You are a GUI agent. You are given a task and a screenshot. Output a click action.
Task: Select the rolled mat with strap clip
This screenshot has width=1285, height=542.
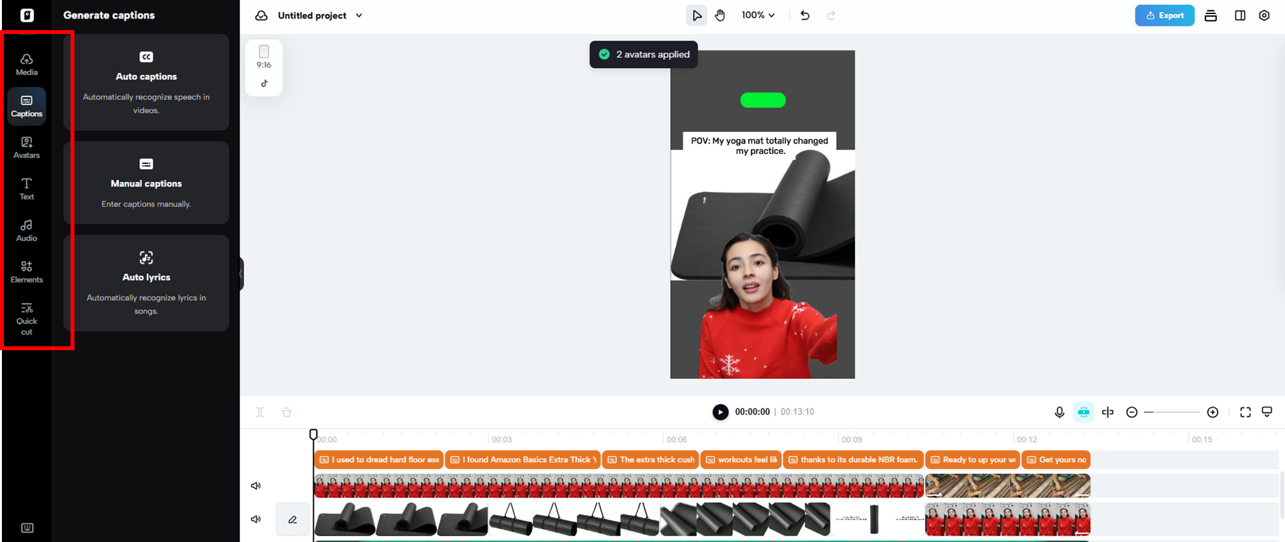(574, 519)
